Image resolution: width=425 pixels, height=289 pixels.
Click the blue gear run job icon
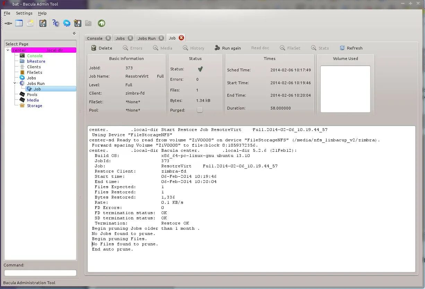[x=67, y=23]
